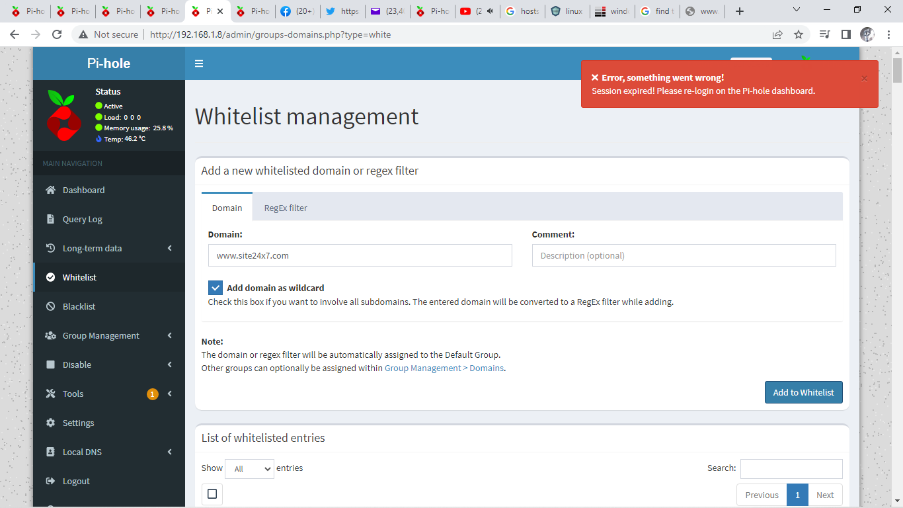Image resolution: width=903 pixels, height=508 pixels.
Task: Click the Pi-hole raspberry logo
Action: coord(63,116)
